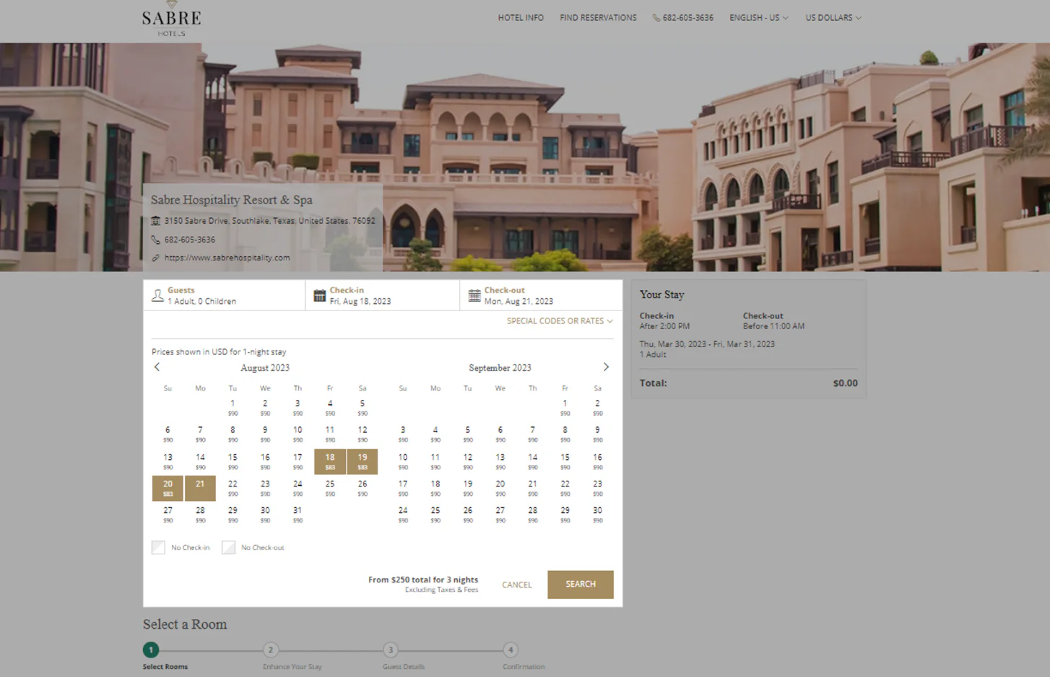Select August 31 in calendar
This screenshot has width=1050, height=677.
click(x=298, y=515)
